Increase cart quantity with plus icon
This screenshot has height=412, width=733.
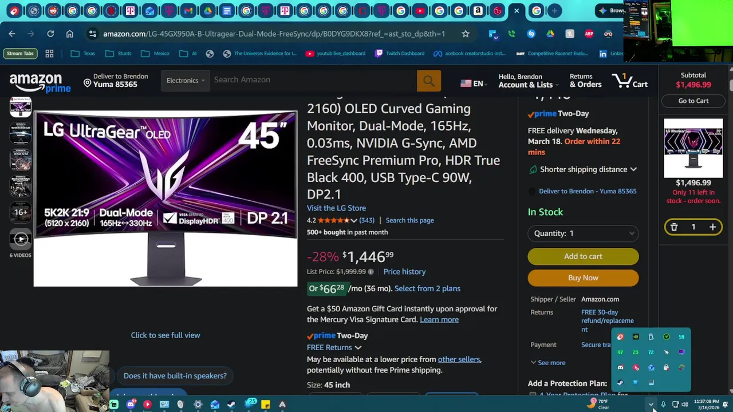pos(712,227)
